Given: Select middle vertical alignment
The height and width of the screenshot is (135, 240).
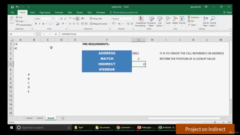Looking at the screenshot, I should tap(74, 19).
